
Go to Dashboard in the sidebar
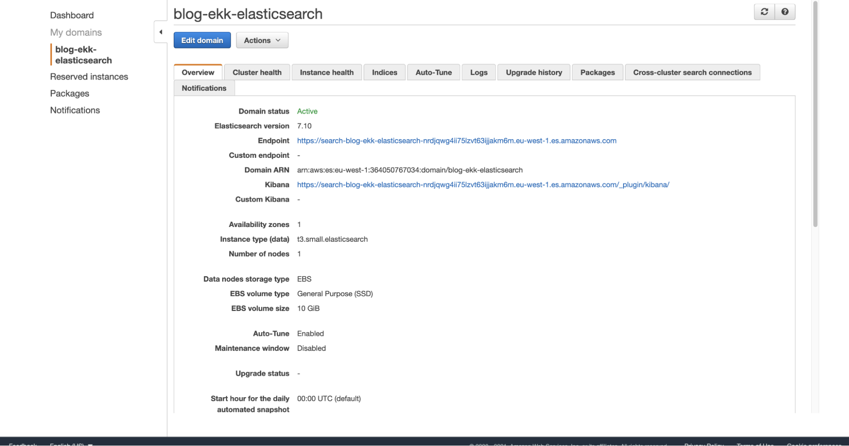point(72,15)
